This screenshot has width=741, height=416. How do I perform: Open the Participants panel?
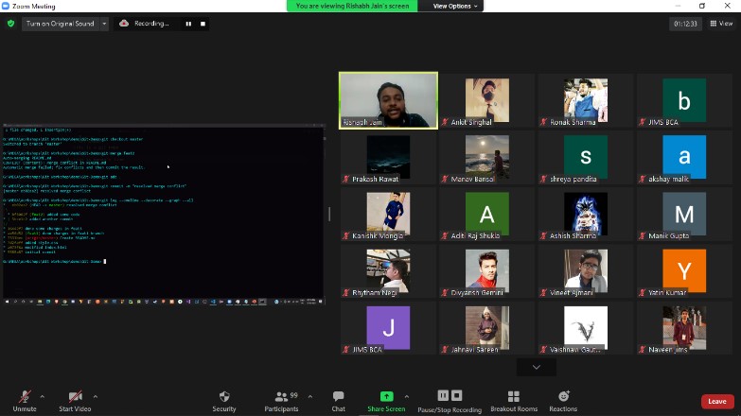tap(280, 399)
